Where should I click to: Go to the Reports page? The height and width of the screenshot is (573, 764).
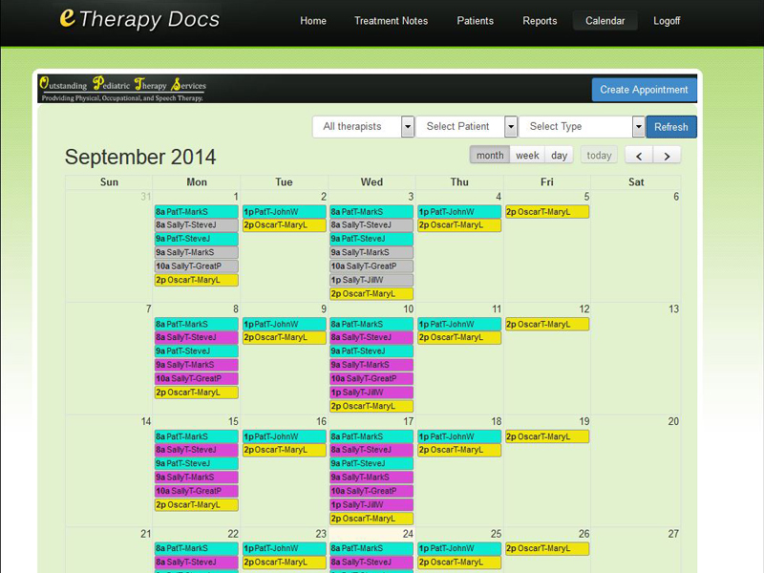coord(540,21)
